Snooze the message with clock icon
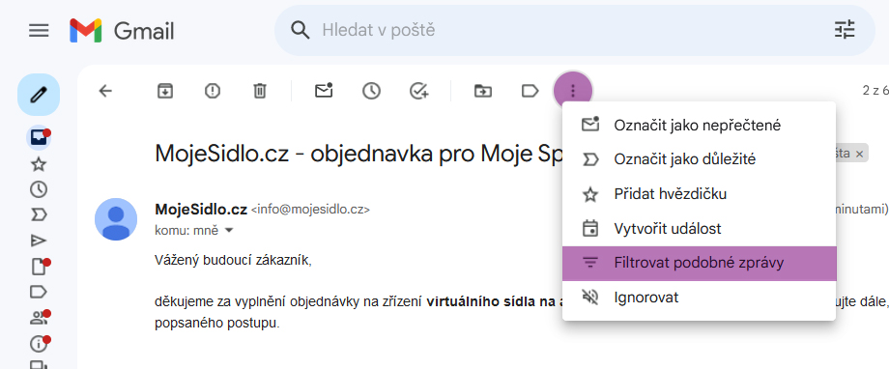 [x=371, y=91]
